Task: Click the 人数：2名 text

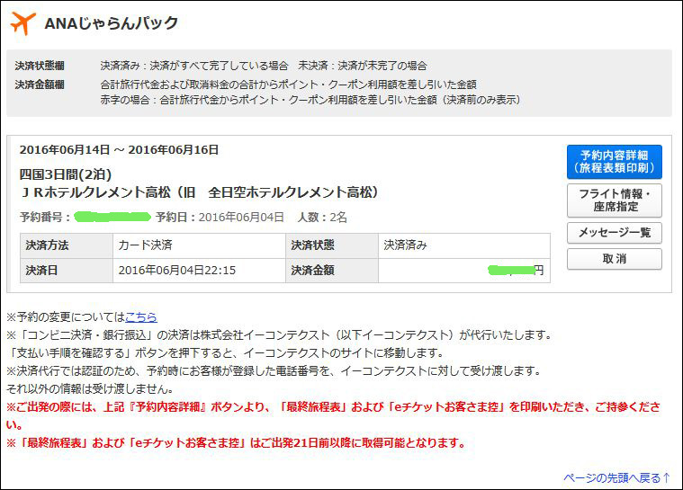Action: pyautogui.click(x=322, y=217)
